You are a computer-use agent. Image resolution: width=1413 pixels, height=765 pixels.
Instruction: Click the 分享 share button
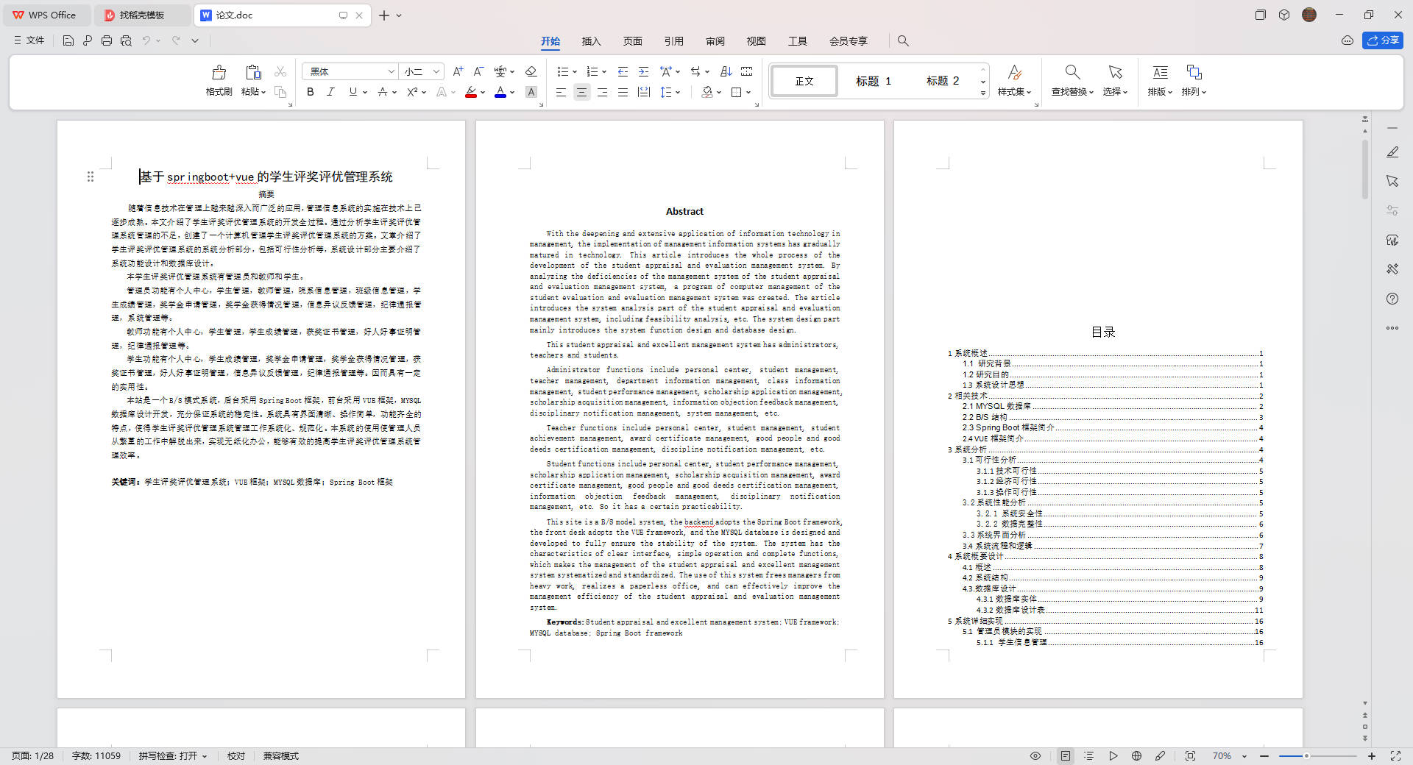click(1382, 40)
